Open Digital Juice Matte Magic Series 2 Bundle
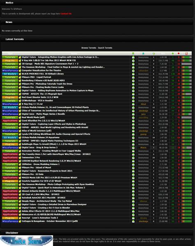The height and width of the screenshot is (246, 195). 43,114
